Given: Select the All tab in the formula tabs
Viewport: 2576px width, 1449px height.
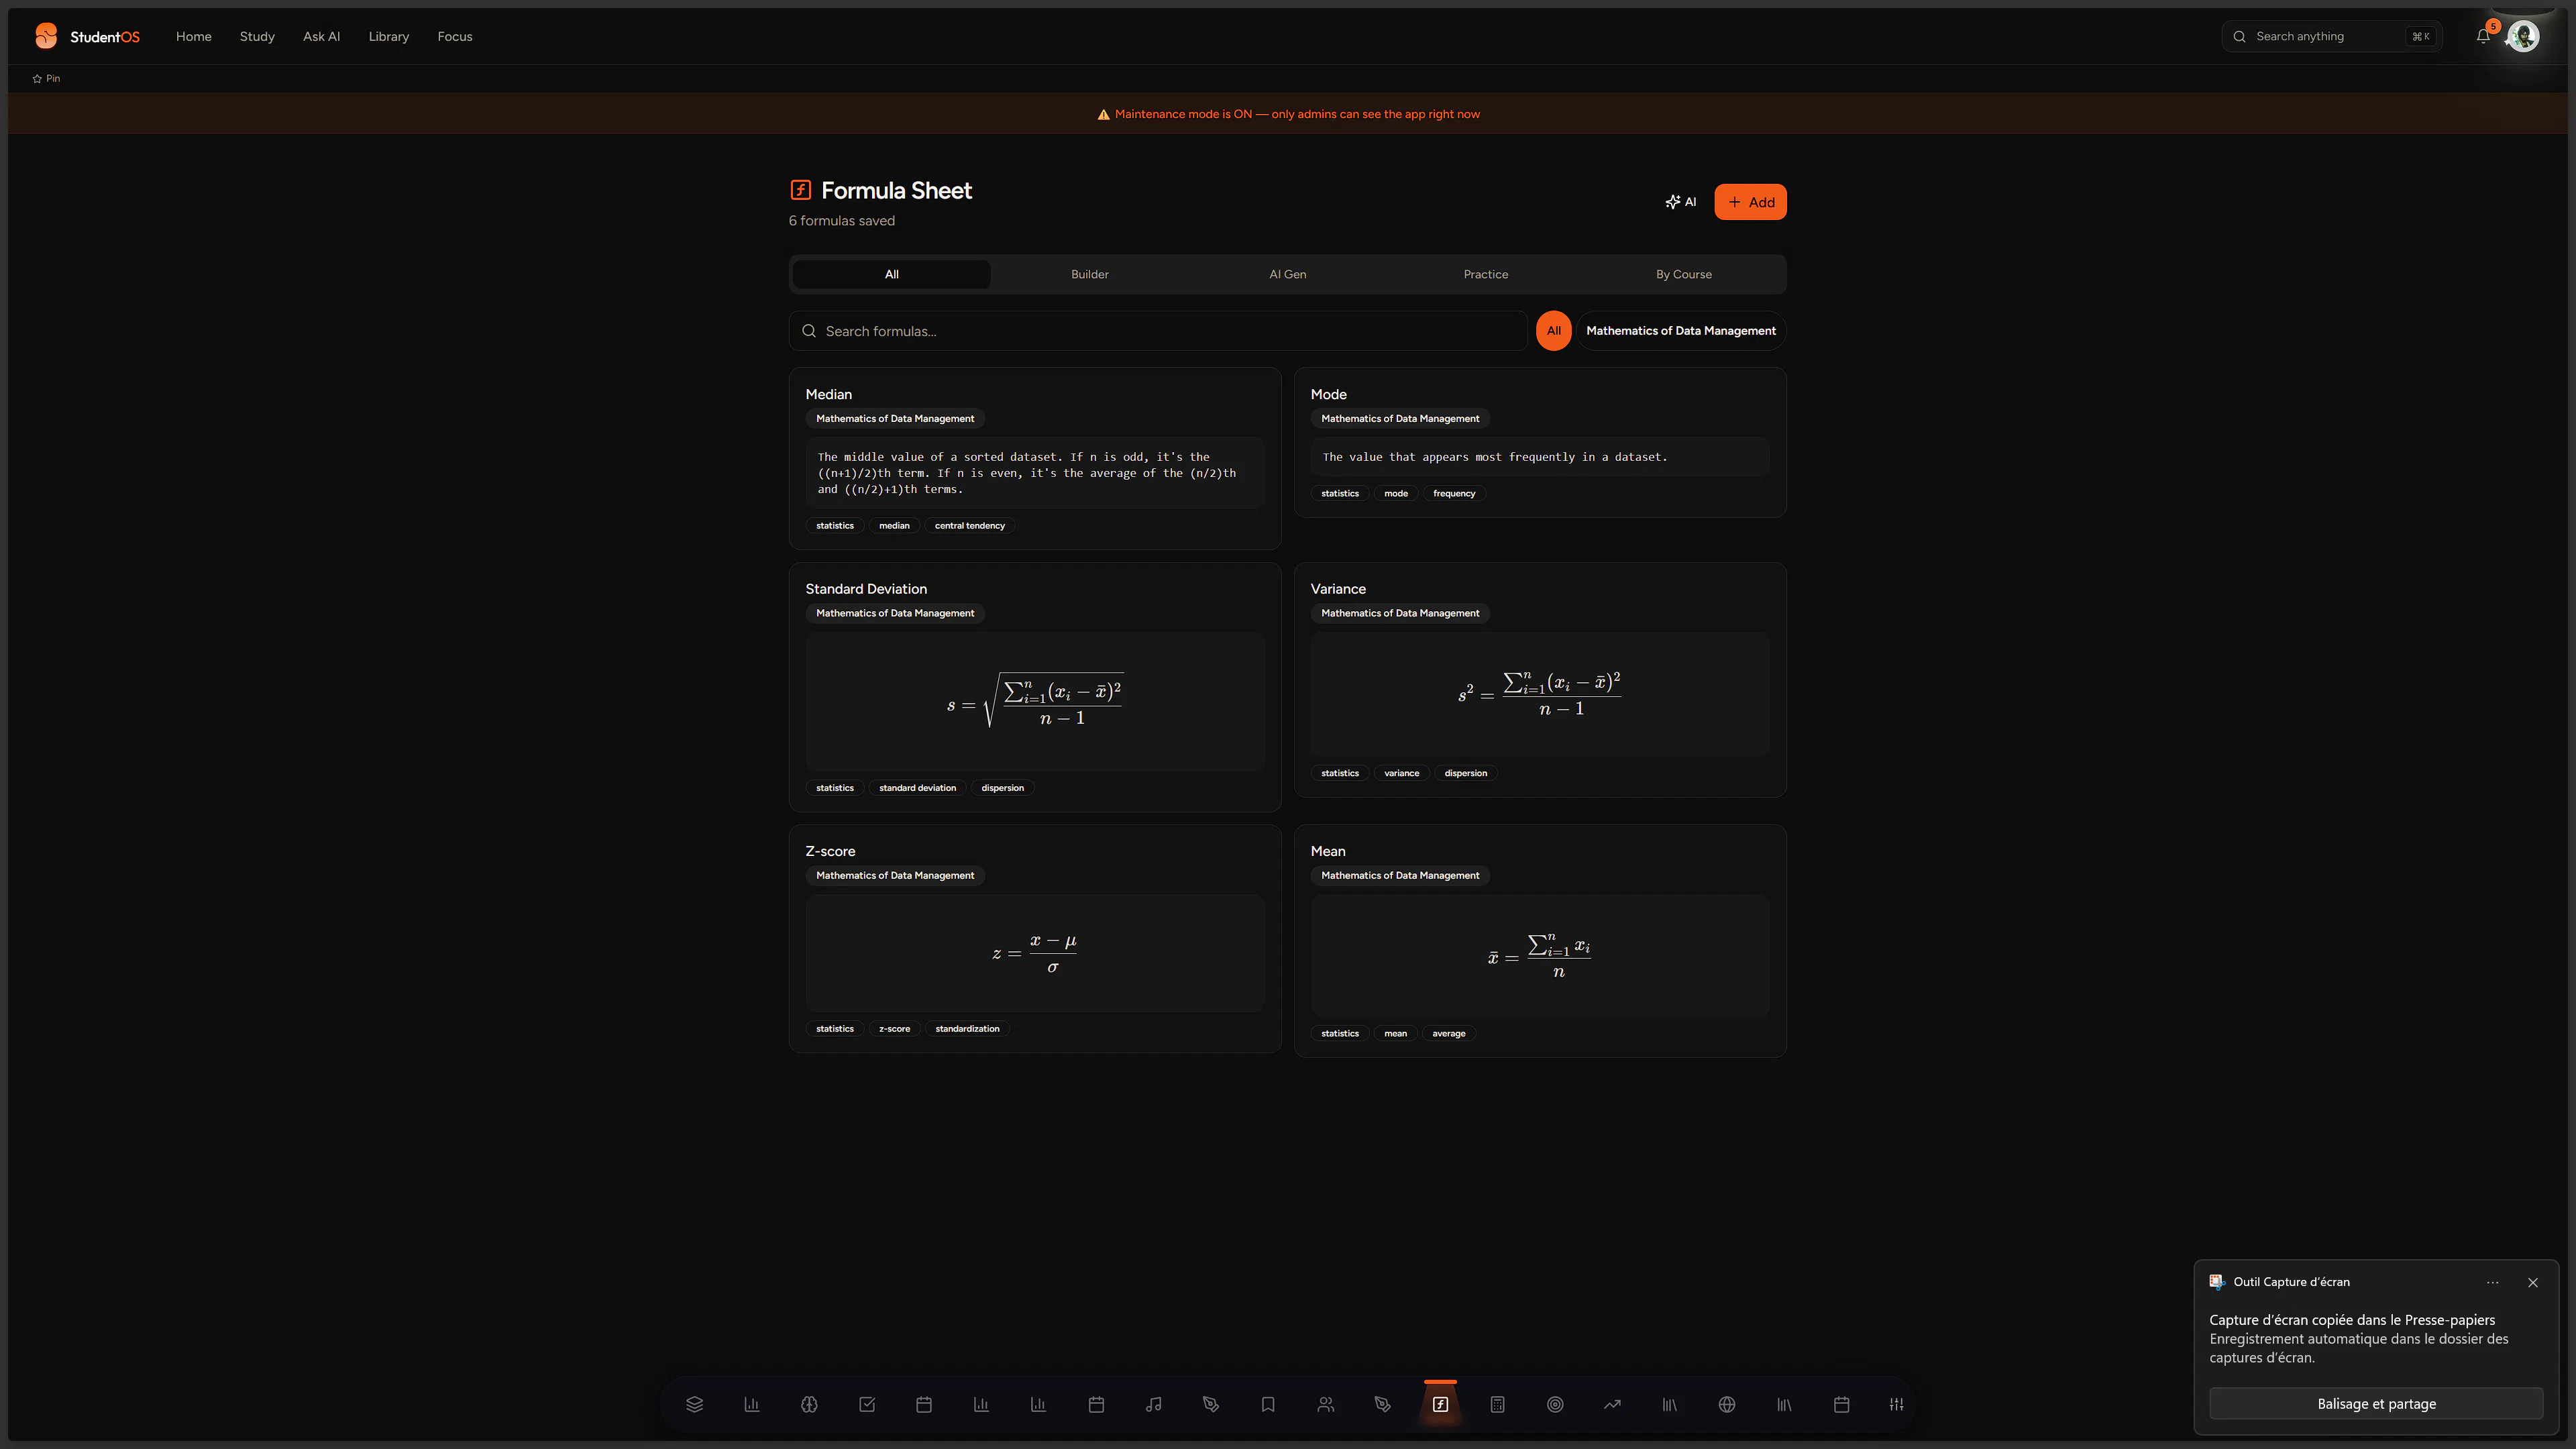Looking at the screenshot, I should pyautogui.click(x=892, y=274).
